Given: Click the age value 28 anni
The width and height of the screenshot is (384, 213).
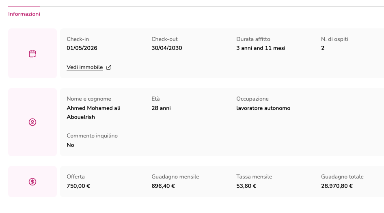Looking at the screenshot, I should pyautogui.click(x=161, y=108).
